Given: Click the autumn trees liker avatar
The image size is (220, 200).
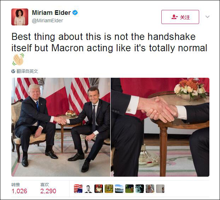Looking at the screenshot, I should click(109, 189).
